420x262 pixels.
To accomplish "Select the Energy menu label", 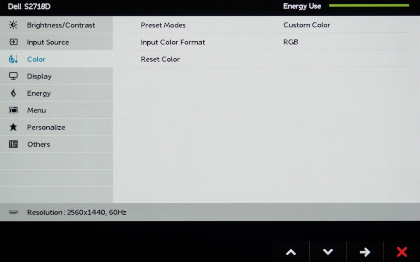I will coord(39,93).
